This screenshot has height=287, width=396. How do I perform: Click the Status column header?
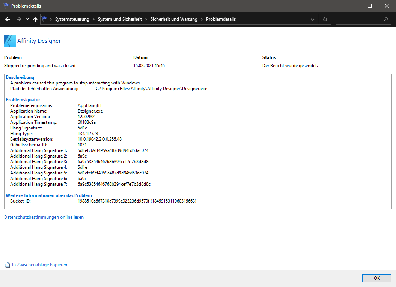(269, 57)
